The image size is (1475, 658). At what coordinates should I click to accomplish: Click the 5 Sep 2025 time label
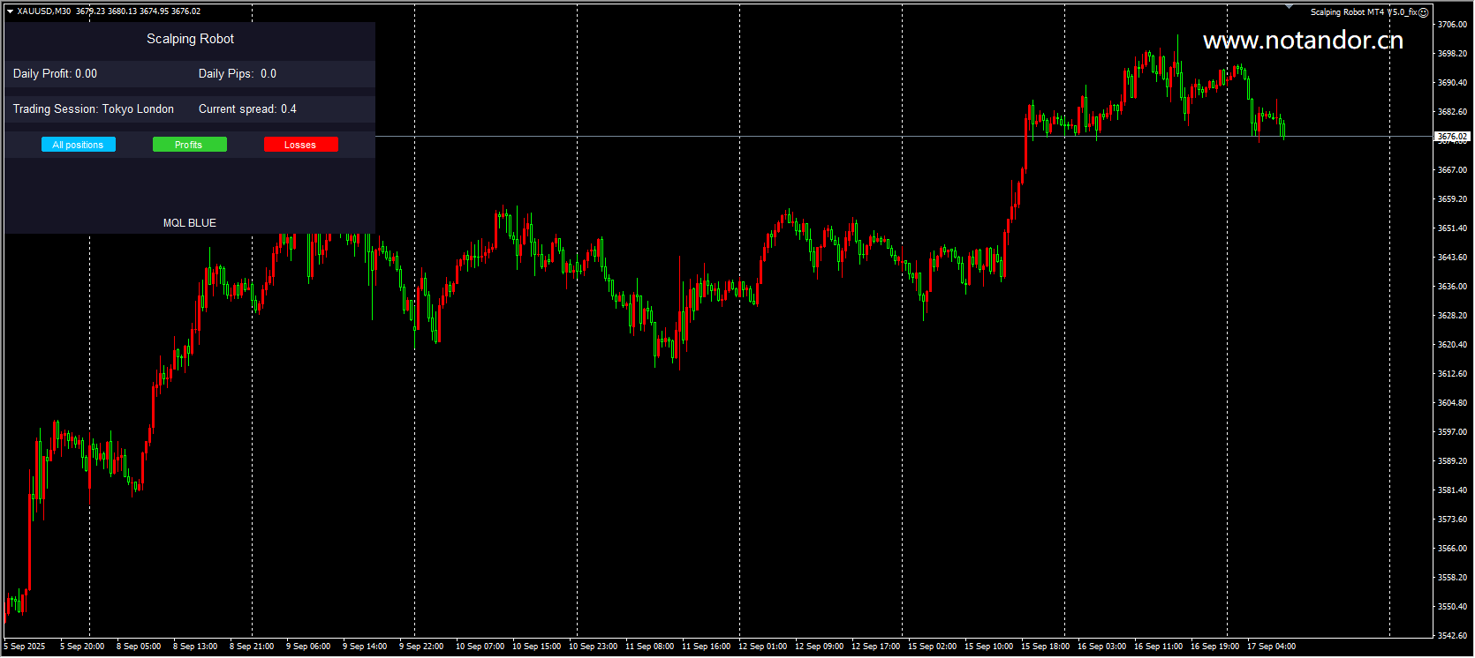25,647
